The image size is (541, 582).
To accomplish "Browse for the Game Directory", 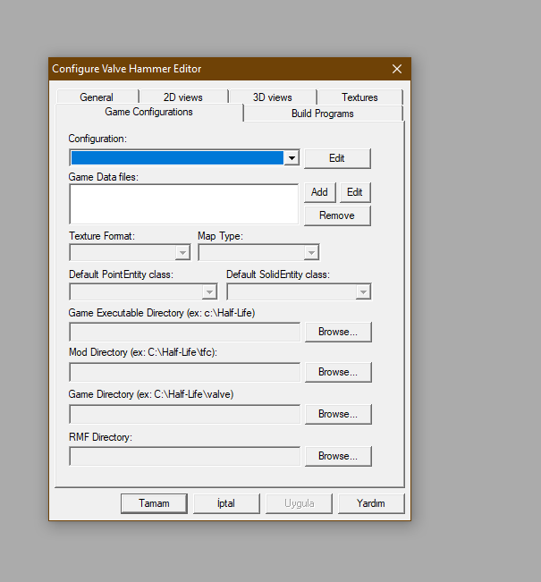I will (338, 414).
